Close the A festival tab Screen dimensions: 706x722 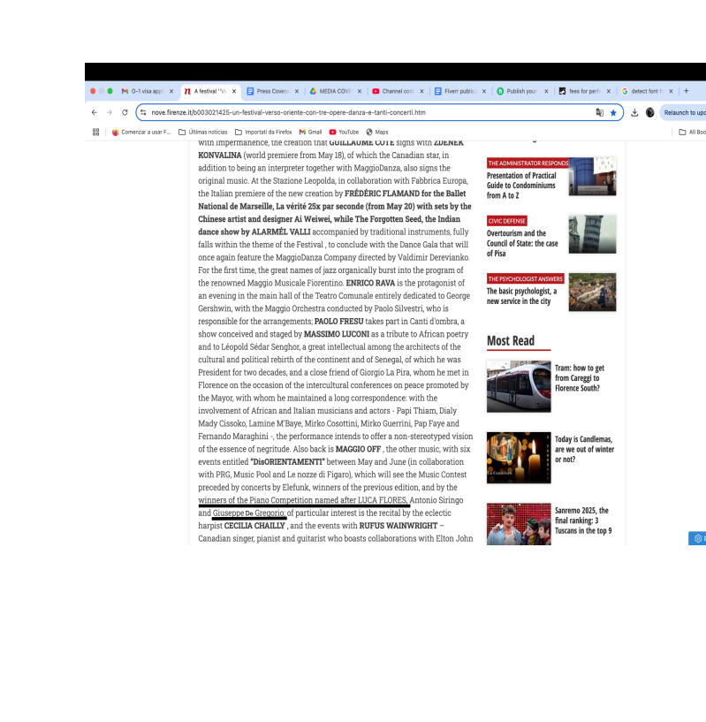point(234,91)
